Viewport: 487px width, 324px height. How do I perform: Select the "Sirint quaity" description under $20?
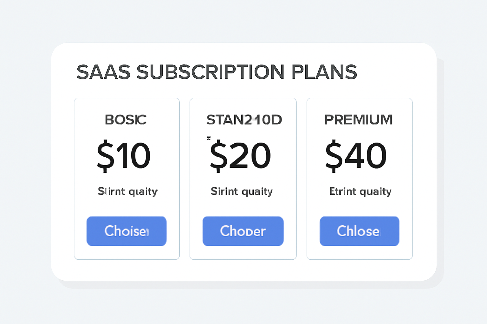[x=242, y=191]
